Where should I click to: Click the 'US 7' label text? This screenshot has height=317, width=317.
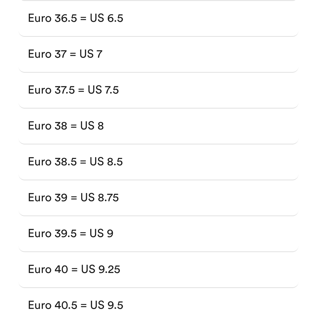click(x=91, y=54)
